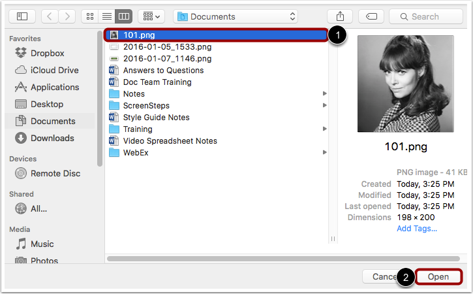The height and width of the screenshot is (294, 473).
Task: Select the Notes folder
Action: point(216,93)
